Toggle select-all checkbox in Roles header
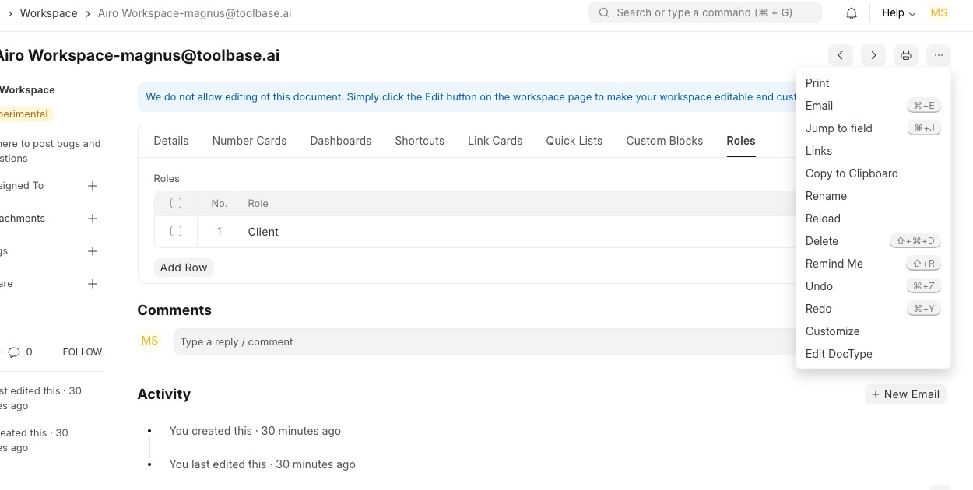Image resolution: width=973 pixels, height=490 pixels. 176,203
